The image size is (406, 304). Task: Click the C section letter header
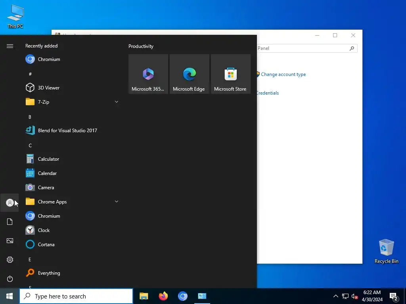[x=30, y=145]
